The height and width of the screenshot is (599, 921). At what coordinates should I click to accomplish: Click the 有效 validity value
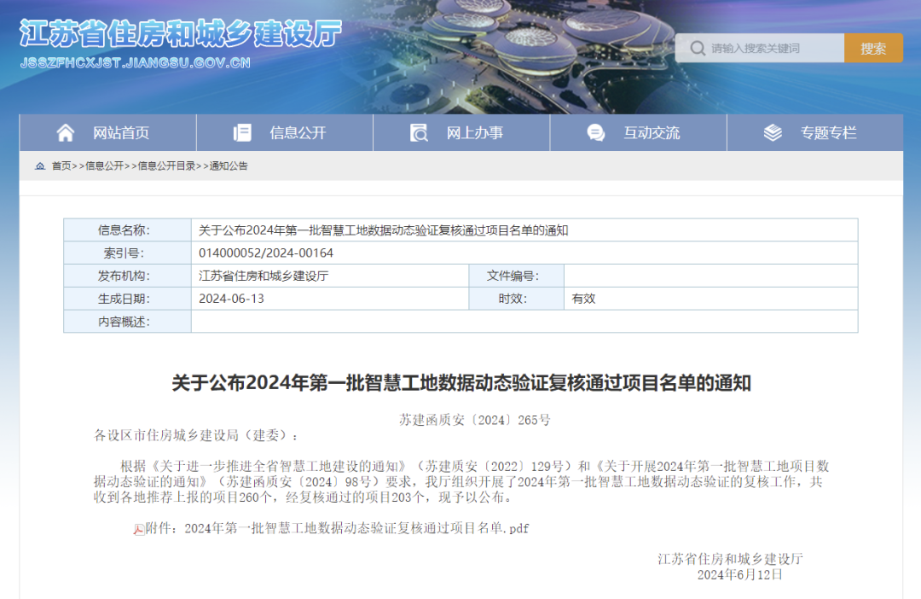click(x=583, y=299)
